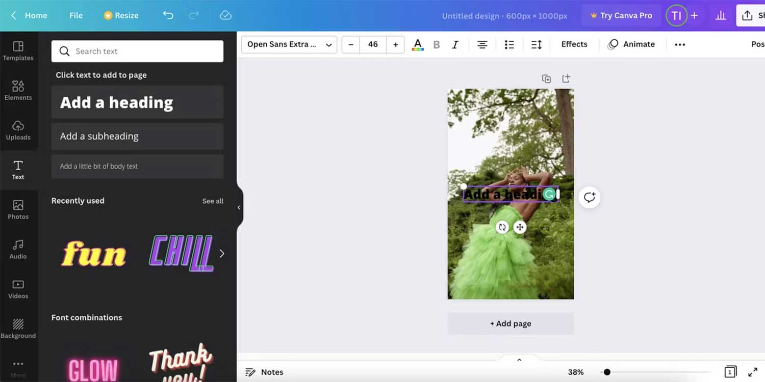765x382 pixels.
Task: Click the Effects menu item
Action: coord(574,44)
